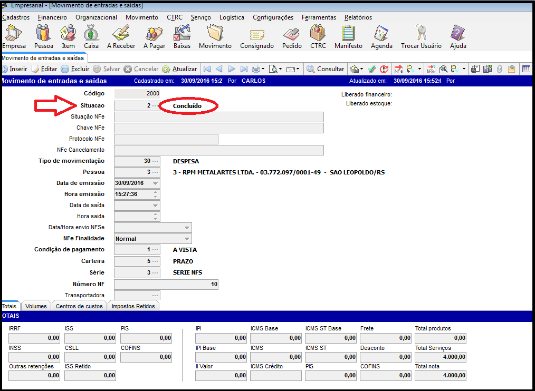Click the Caixa money bag icon
535x391 pixels.
[x=91, y=34]
